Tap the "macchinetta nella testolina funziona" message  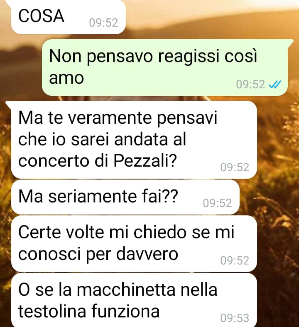pyautogui.click(x=134, y=300)
